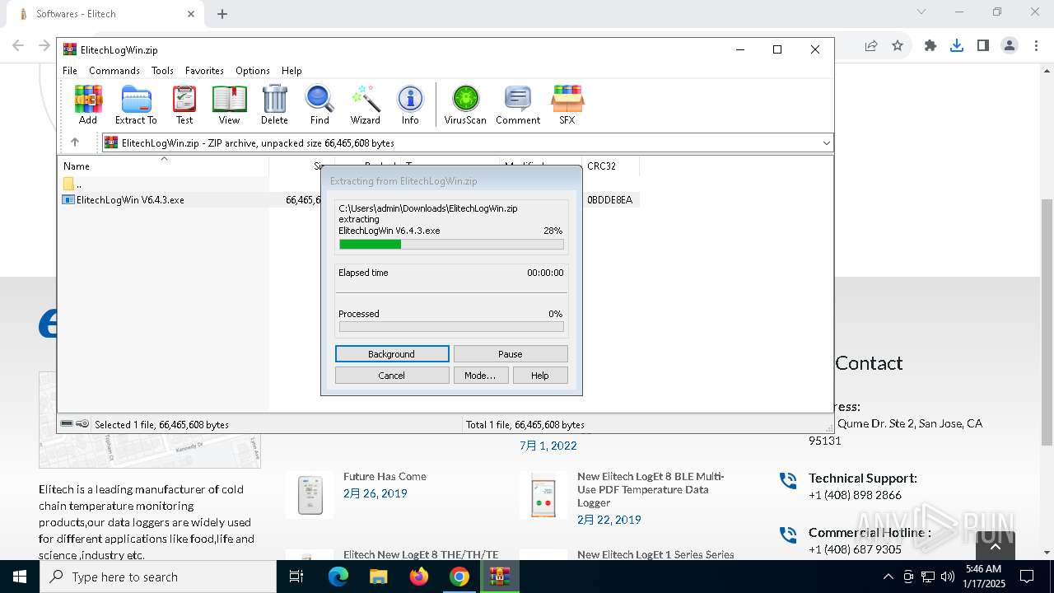Open Firefox from taskbar
This screenshot has height=593, width=1054.
418,577
